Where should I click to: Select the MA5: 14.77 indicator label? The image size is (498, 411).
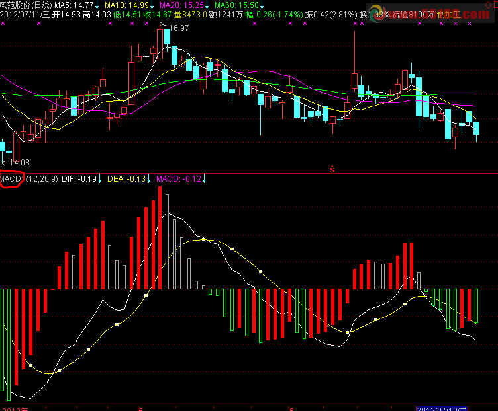point(74,5)
